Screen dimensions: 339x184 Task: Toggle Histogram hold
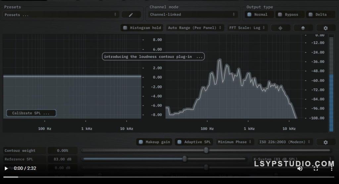pyautogui.click(x=142, y=28)
